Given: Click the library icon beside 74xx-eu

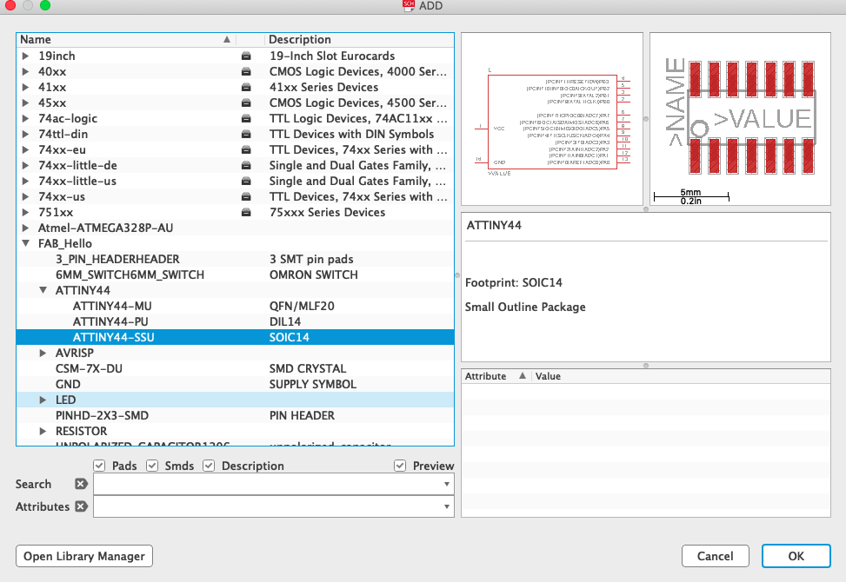Looking at the screenshot, I should [x=246, y=149].
